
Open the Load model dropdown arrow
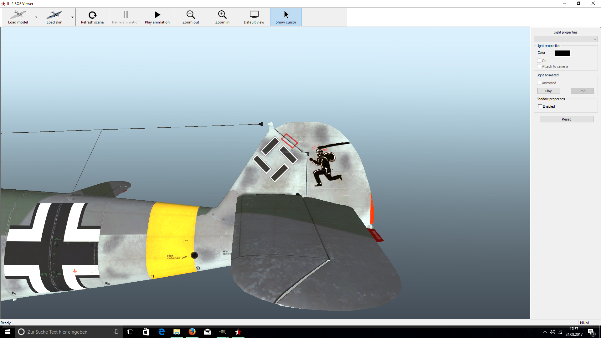pyautogui.click(x=36, y=17)
